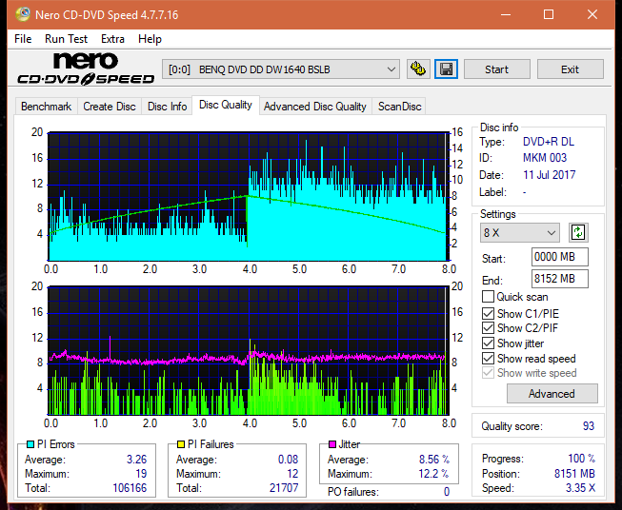Click the Speed value 3.35 X

pos(580,488)
